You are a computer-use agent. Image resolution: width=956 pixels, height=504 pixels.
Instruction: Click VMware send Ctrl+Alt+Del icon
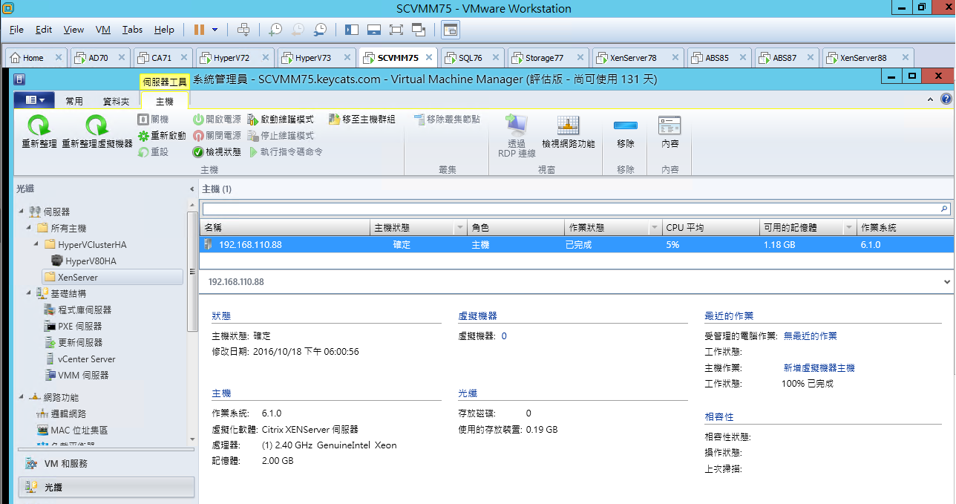(x=243, y=30)
